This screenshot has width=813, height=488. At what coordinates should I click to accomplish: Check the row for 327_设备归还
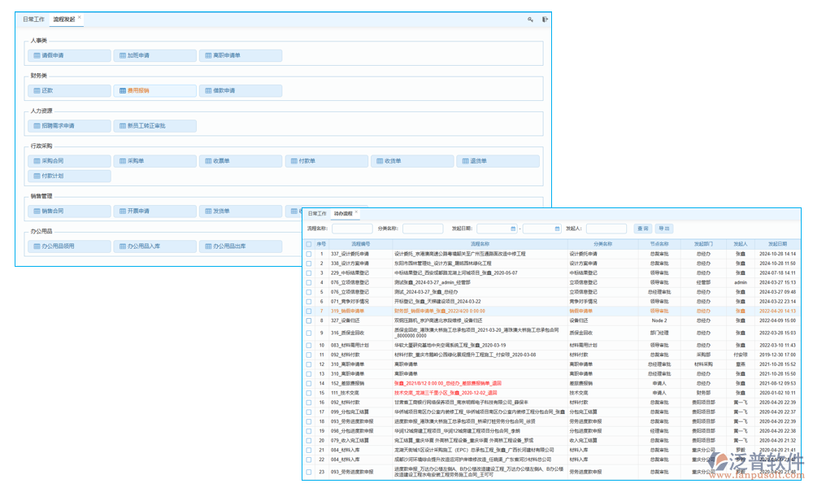(x=309, y=321)
